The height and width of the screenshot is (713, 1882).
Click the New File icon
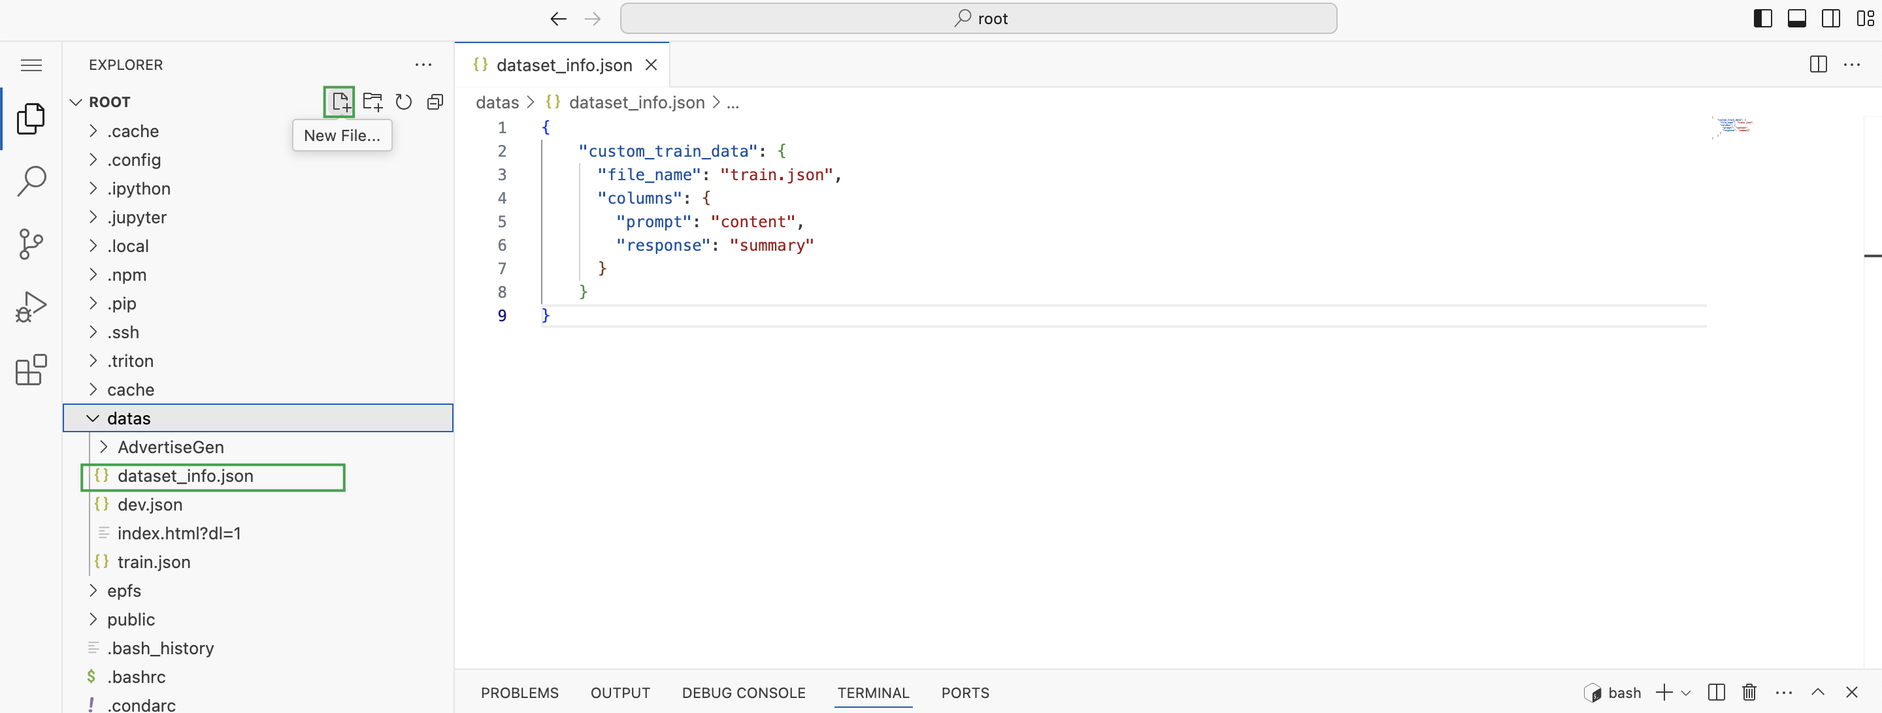(x=340, y=101)
